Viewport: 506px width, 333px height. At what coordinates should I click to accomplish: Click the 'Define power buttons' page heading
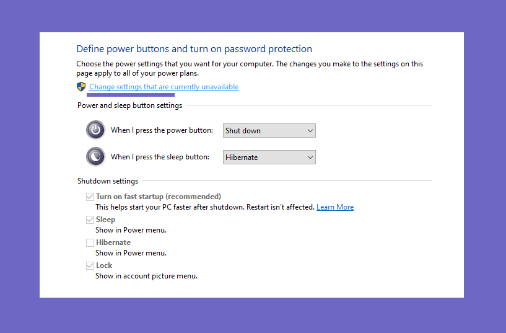pos(194,49)
